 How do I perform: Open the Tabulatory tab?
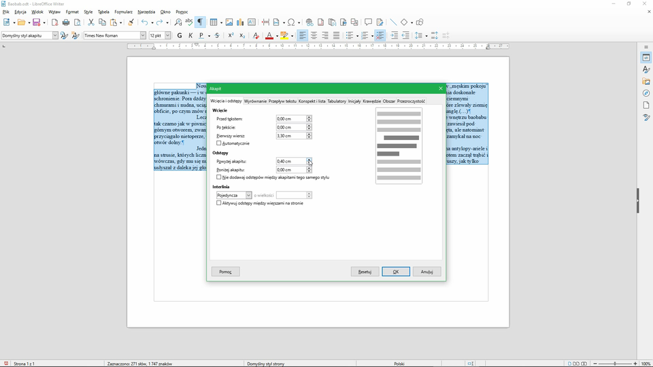click(337, 101)
